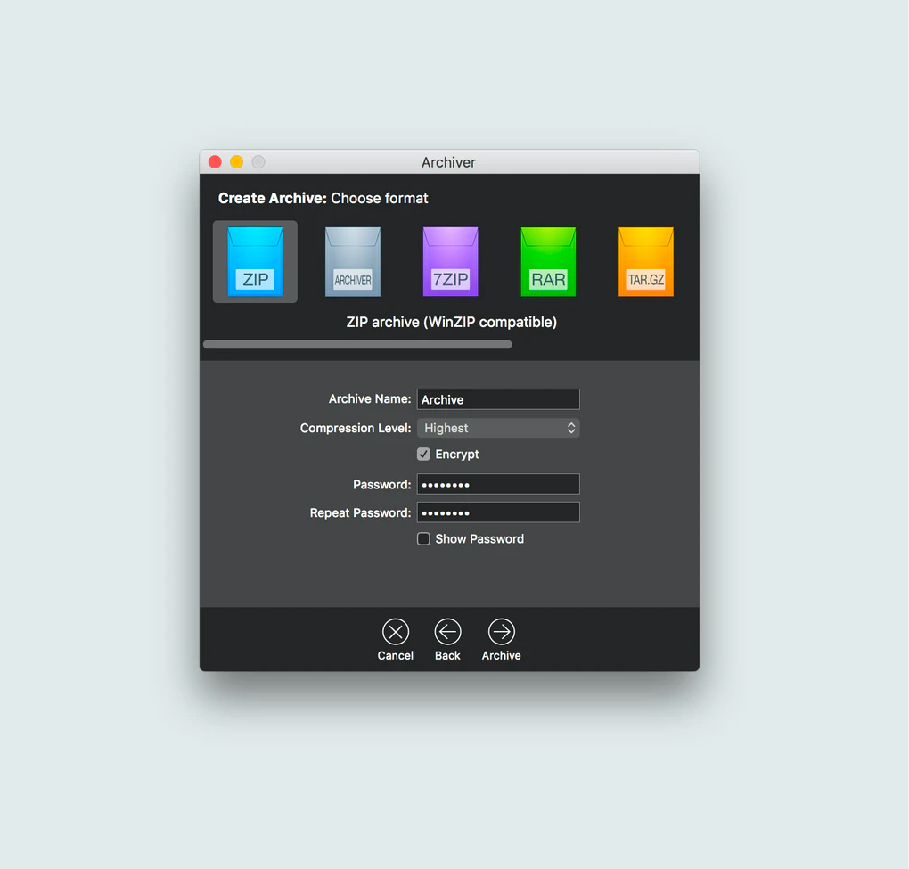Close the Archiver window
Viewport: 909px width, 869px height.
pos(215,161)
